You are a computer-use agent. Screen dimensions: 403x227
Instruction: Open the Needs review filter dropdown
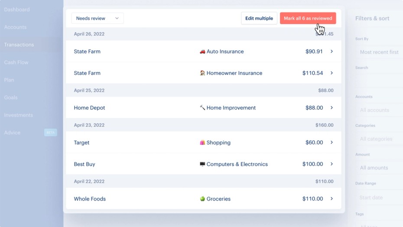(97, 18)
